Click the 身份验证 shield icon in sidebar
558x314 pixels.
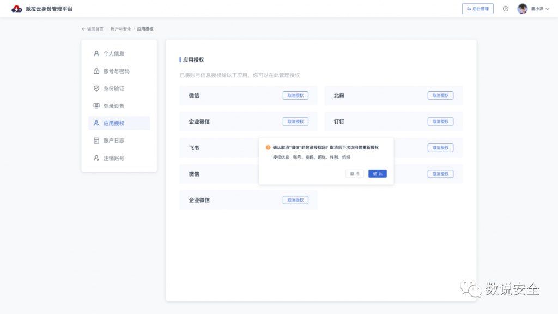(96, 88)
